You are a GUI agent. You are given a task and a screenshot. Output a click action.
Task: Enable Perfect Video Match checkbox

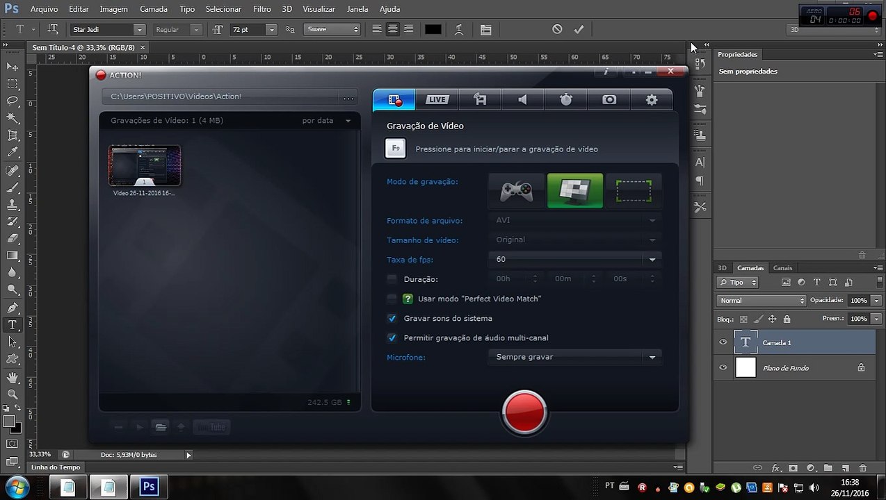pos(392,299)
